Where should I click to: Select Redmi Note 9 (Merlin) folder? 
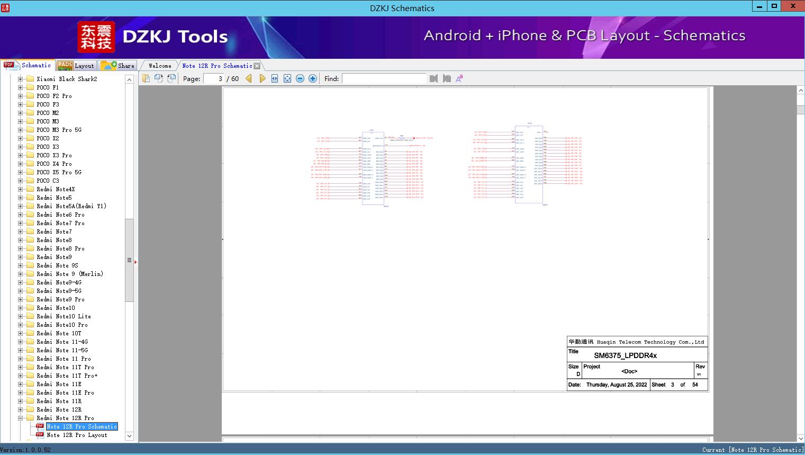[x=70, y=274]
